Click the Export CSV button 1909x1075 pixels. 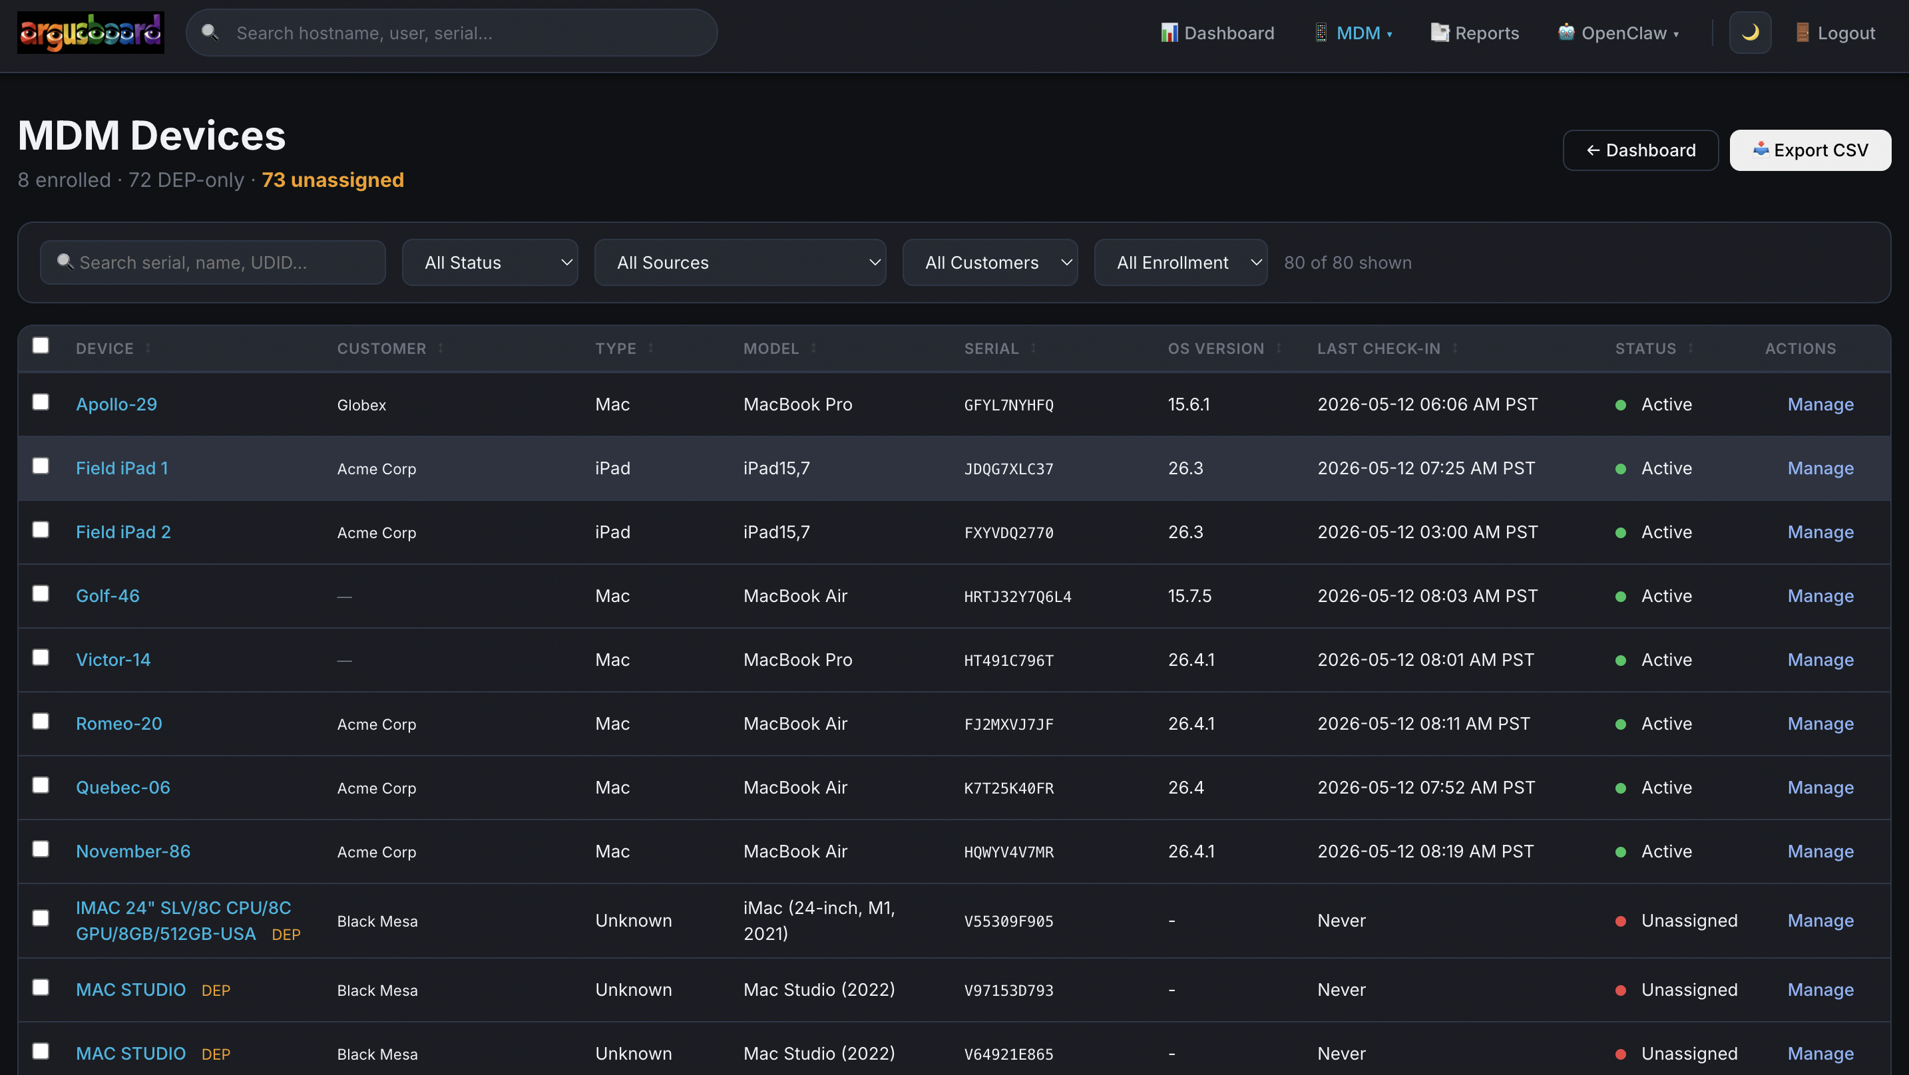[x=1810, y=150]
